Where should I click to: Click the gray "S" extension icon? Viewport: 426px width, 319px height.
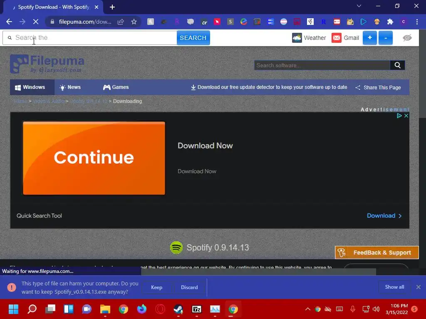click(230, 22)
